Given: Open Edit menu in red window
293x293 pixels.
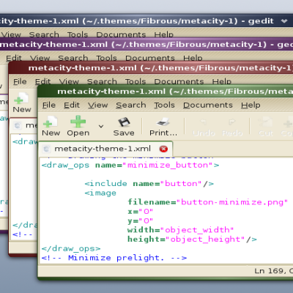Looking at the screenshot, I should 42,81.
